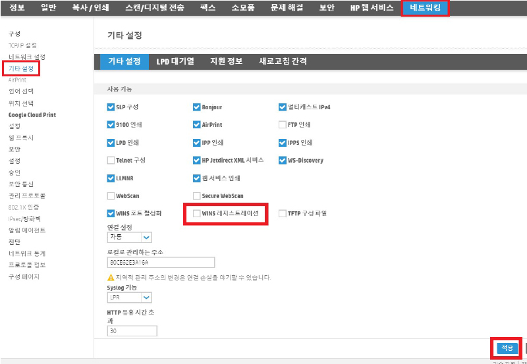Uncheck the IPP 인쇄 checkbox
Screen dimensions: 527x364
[x=196, y=143]
